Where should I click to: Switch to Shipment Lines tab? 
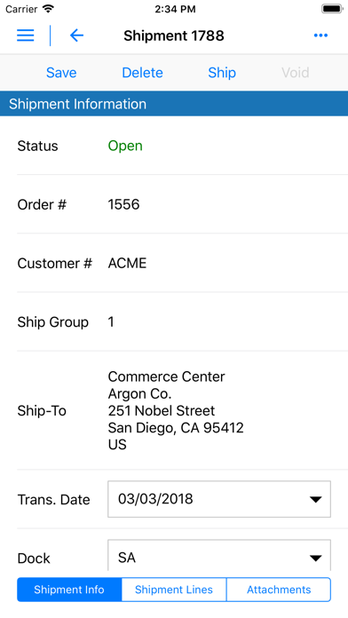(174, 590)
